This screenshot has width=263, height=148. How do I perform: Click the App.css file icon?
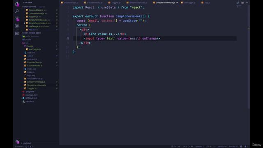(25, 53)
